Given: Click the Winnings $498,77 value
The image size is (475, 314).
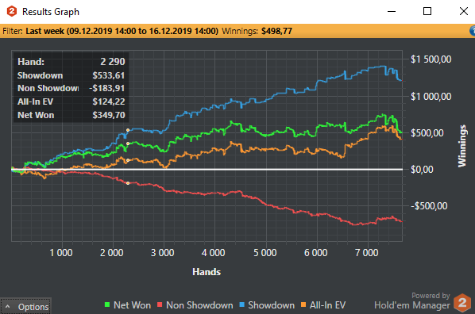Looking at the screenshot, I should (276, 31).
